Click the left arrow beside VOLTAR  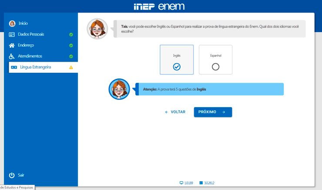point(167,112)
